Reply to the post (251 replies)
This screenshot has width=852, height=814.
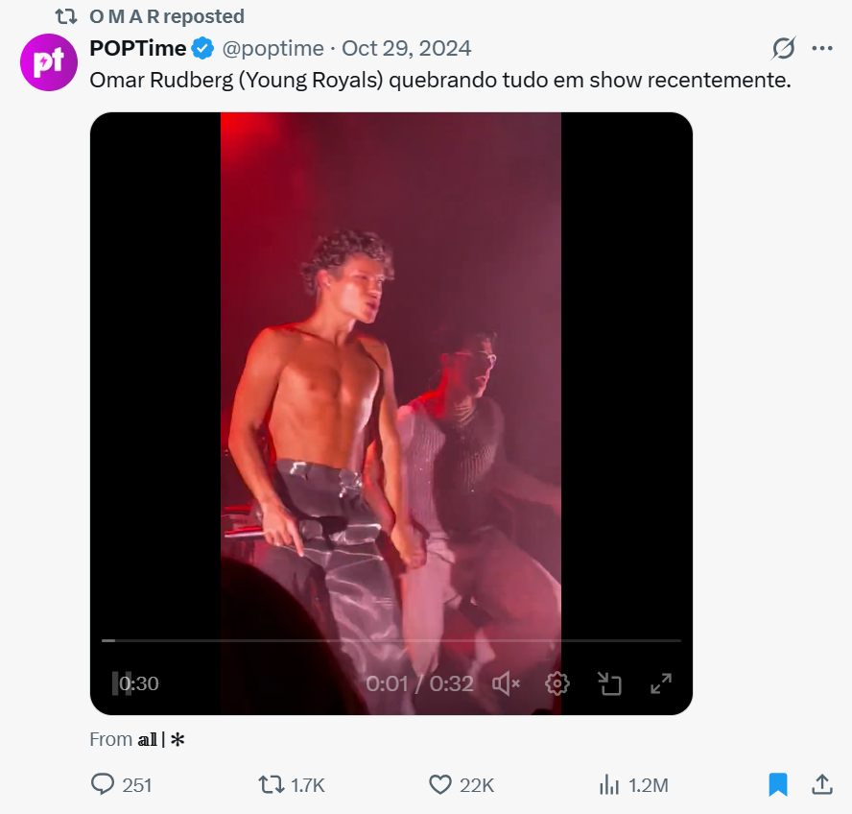pyautogui.click(x=103, y=785)
